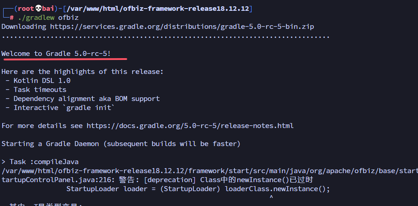Click the caret marker under newInstance
This screenshot has width=418, height=206.
coord(271,197)
